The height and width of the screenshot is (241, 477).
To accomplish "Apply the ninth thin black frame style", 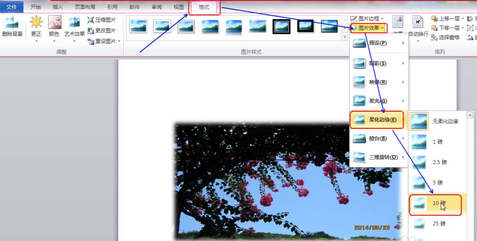I will point(329,26).
